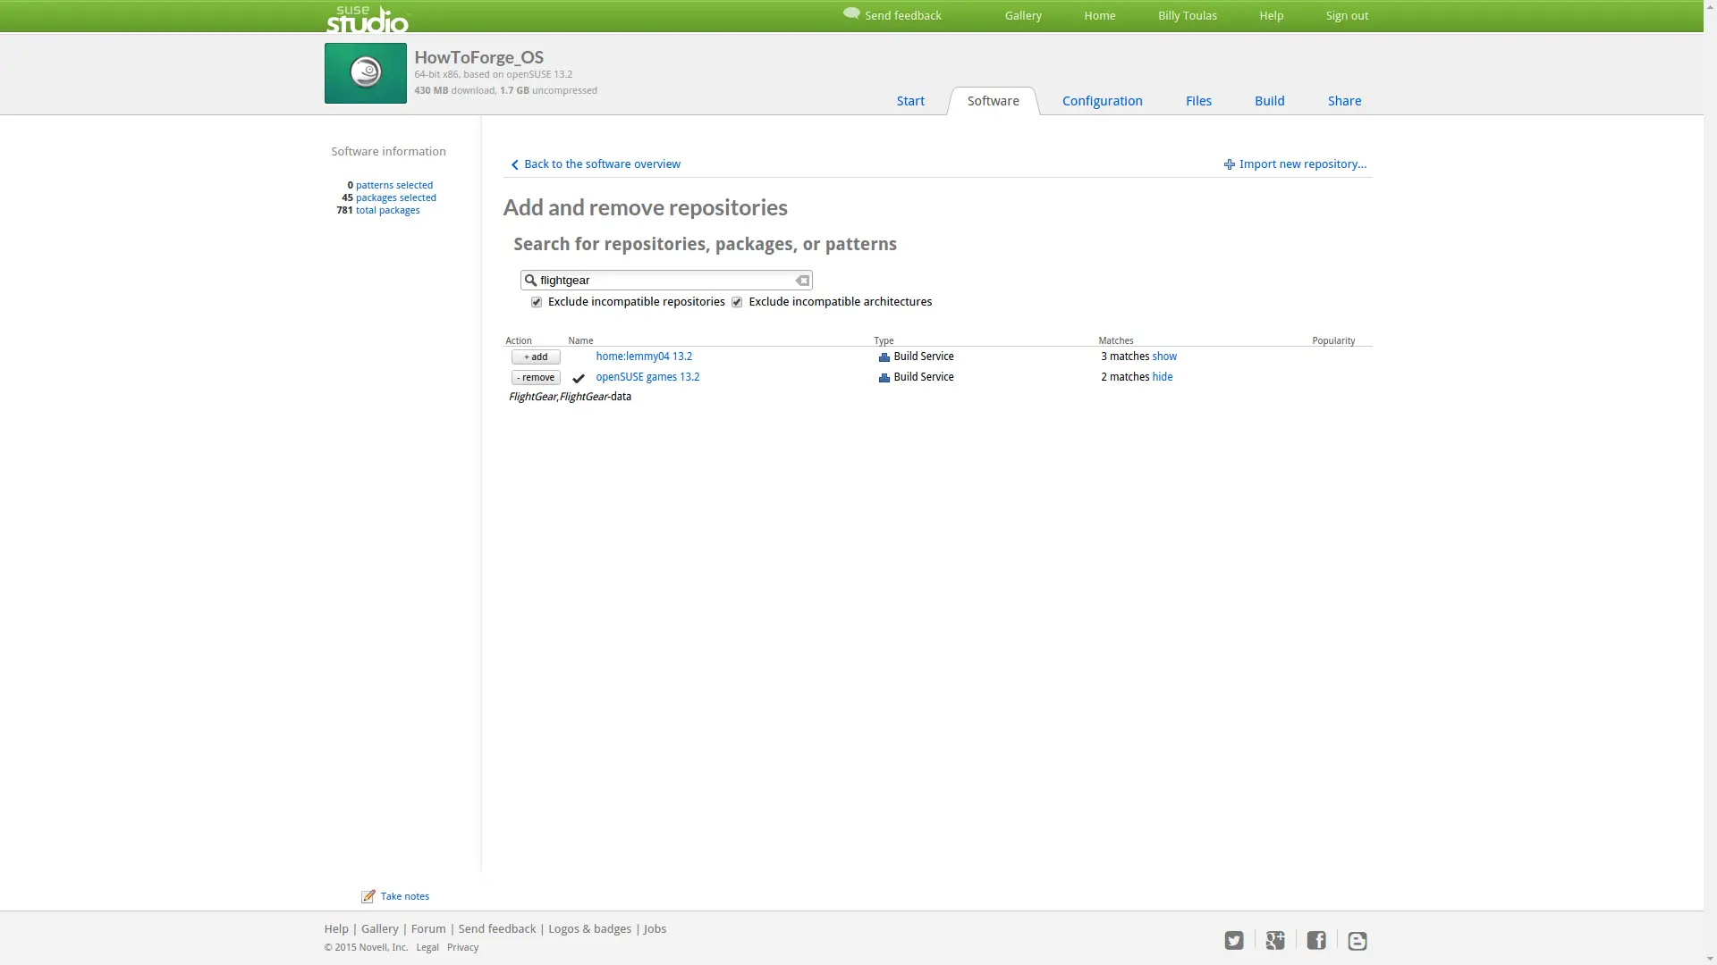This screenshot has height=965, width=1717.
Task: Open the Google Plus icon in footer
Action: pyautogui.click(x=1275, y=940)
